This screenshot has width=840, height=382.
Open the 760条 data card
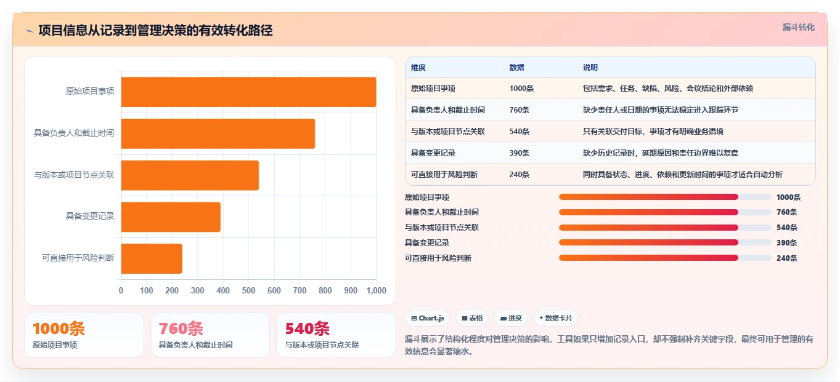210,335
